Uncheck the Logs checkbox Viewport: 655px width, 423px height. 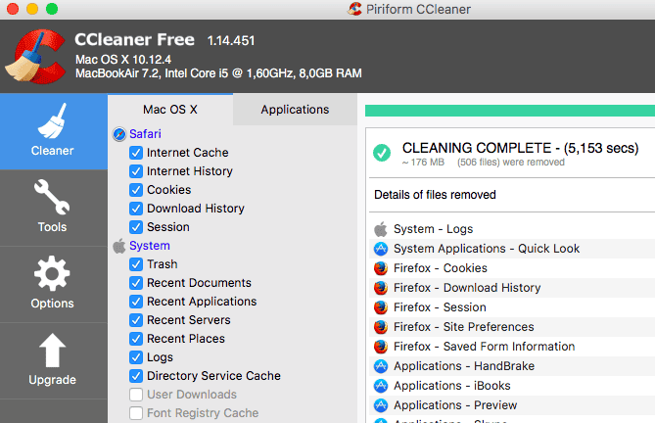[136, 357]
